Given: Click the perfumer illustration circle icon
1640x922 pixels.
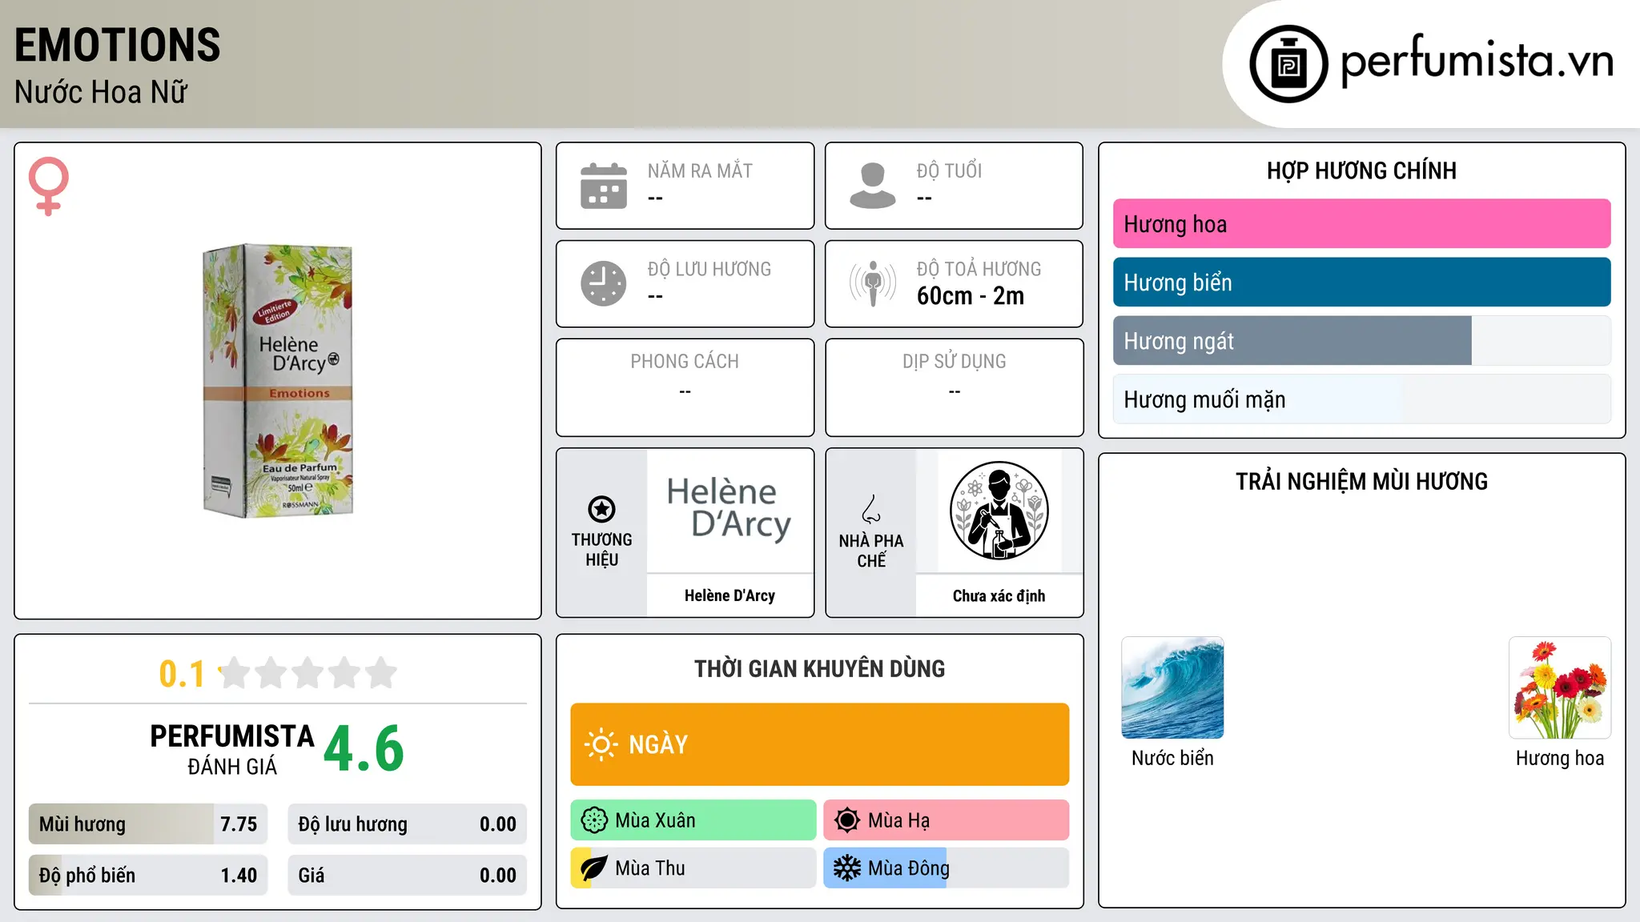Looking at the screenshot, I should pos(999,511).
